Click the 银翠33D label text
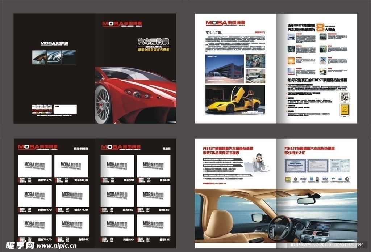 tap(165, 239)
